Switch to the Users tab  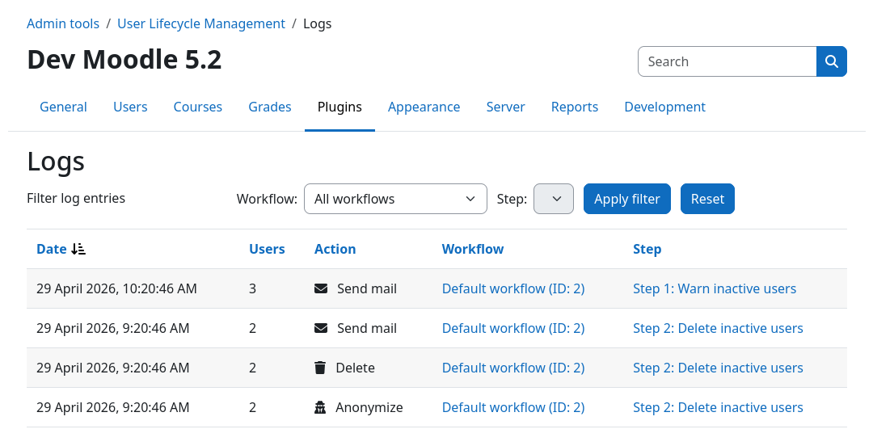pos(130,107)
